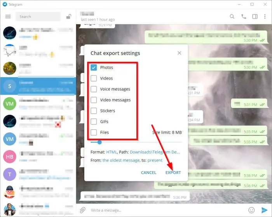This screenshot has width=272, height=217.
Task: Tick the Stickers checkbox
Action: click(94, 111)
